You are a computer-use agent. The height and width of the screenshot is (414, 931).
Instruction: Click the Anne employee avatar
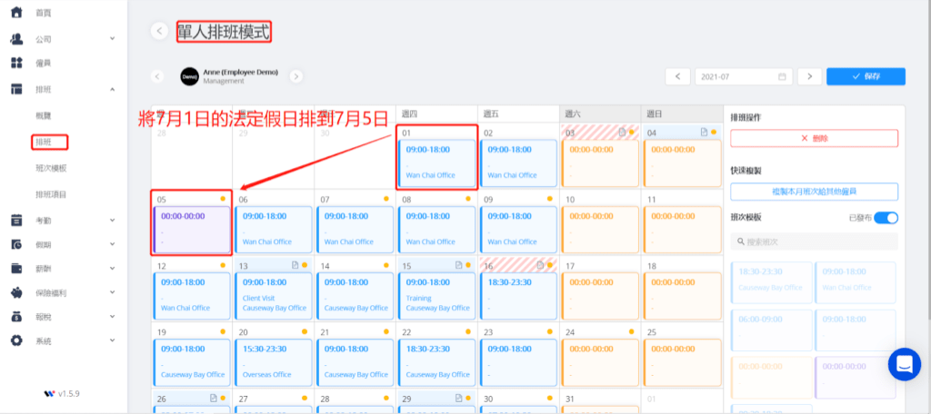(x=190, y=76)
